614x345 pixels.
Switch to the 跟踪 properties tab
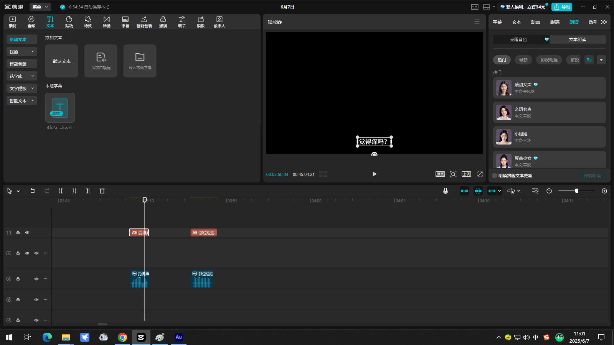555,22
